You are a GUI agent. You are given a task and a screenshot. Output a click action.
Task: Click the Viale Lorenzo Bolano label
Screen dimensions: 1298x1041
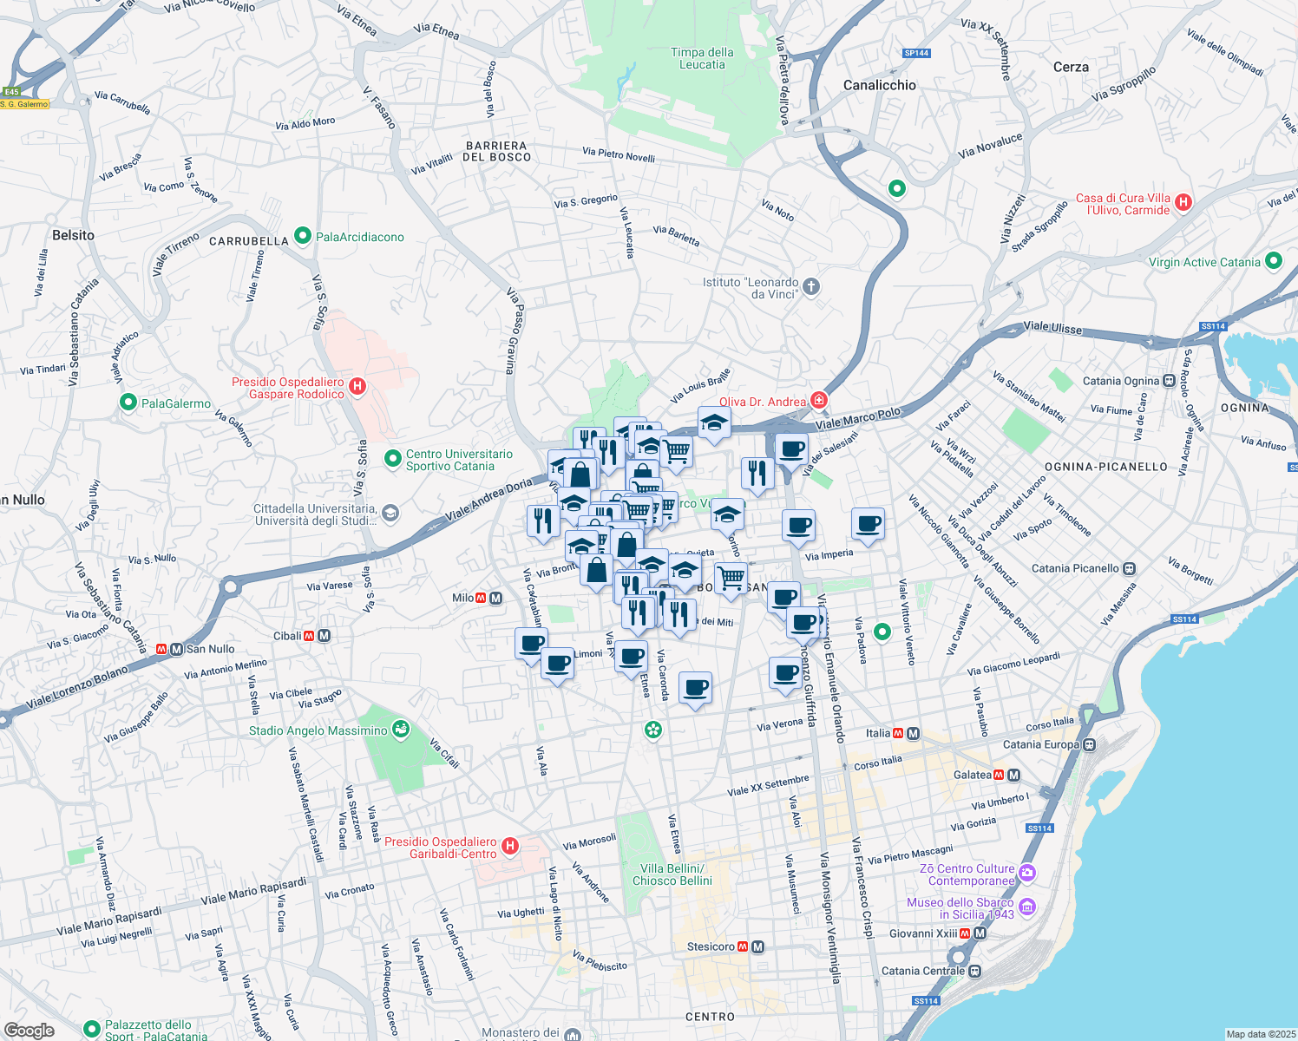[x=76, y=688]
